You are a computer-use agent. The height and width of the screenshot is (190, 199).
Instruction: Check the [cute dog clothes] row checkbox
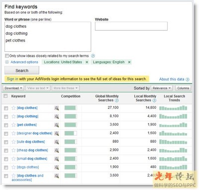click(6, 142)
